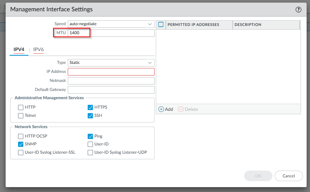Select all permitted IP addresses header checkbox
310x192 pixels.
coord(161,25)
